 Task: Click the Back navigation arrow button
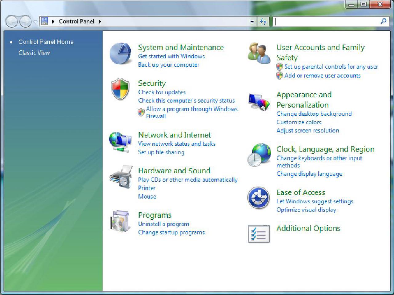pyautogui.click(x=12, y=22)
